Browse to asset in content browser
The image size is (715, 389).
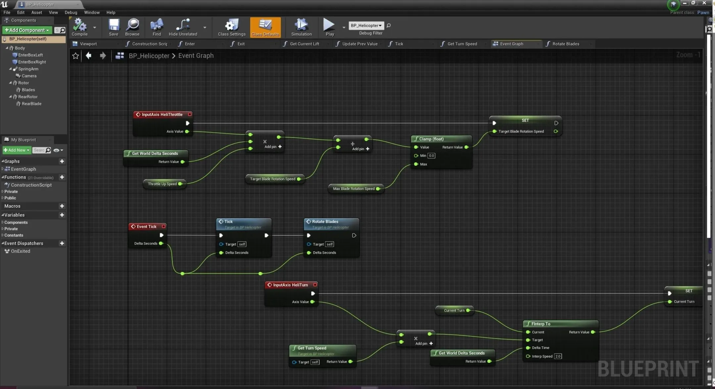pyautogui.click(x=132, y=27)
